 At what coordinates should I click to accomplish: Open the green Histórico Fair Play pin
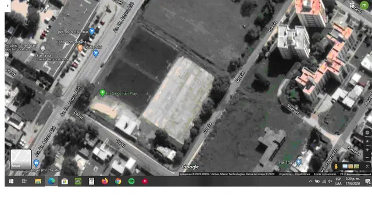click(102, 93)
